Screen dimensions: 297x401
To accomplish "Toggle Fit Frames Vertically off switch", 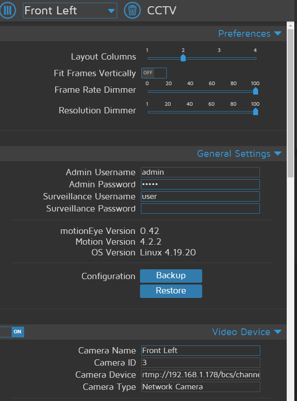I will (154, 73).
